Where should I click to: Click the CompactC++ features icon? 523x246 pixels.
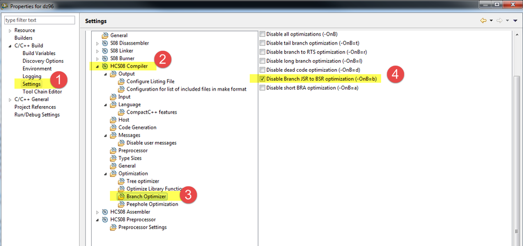click(x=121, y=112)
